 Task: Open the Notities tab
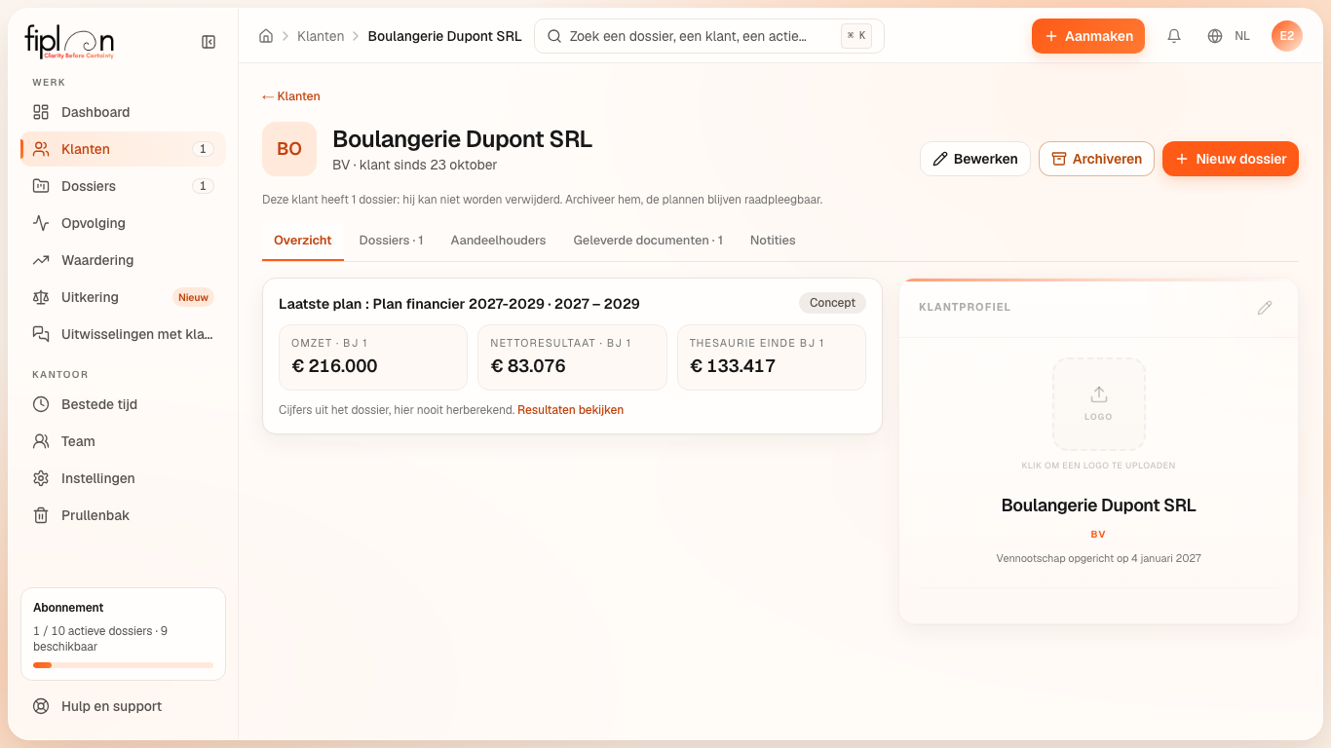pos(773,241)
